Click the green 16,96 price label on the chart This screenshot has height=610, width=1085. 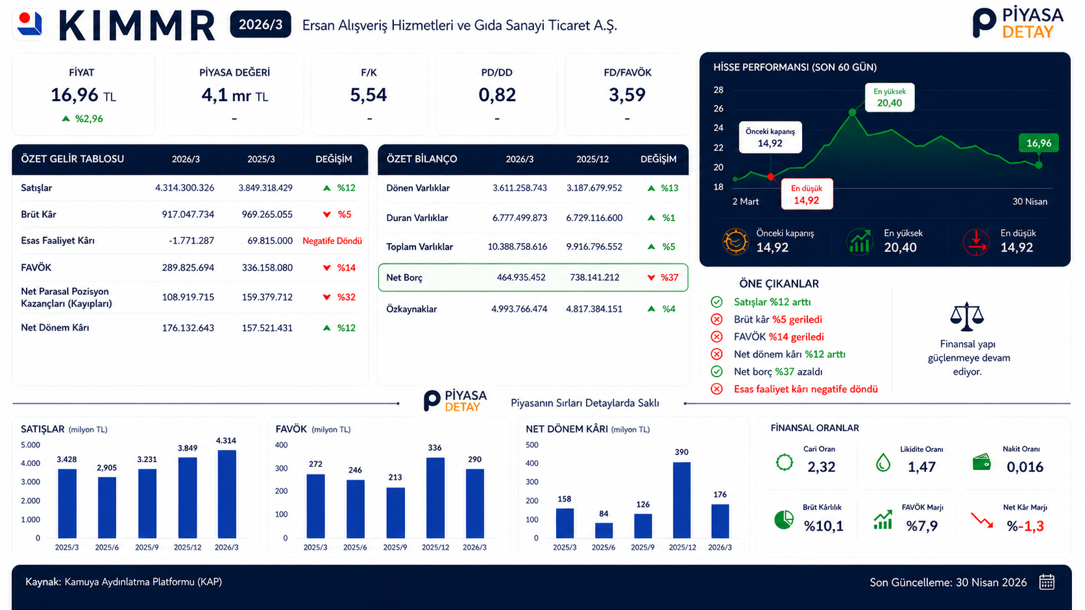[x=1038, y=143]
